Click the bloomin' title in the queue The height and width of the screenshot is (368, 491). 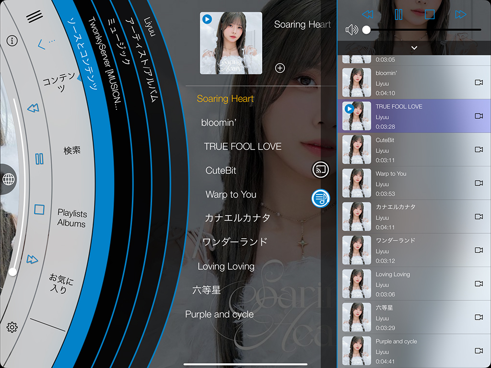click(x=386, y=73)
